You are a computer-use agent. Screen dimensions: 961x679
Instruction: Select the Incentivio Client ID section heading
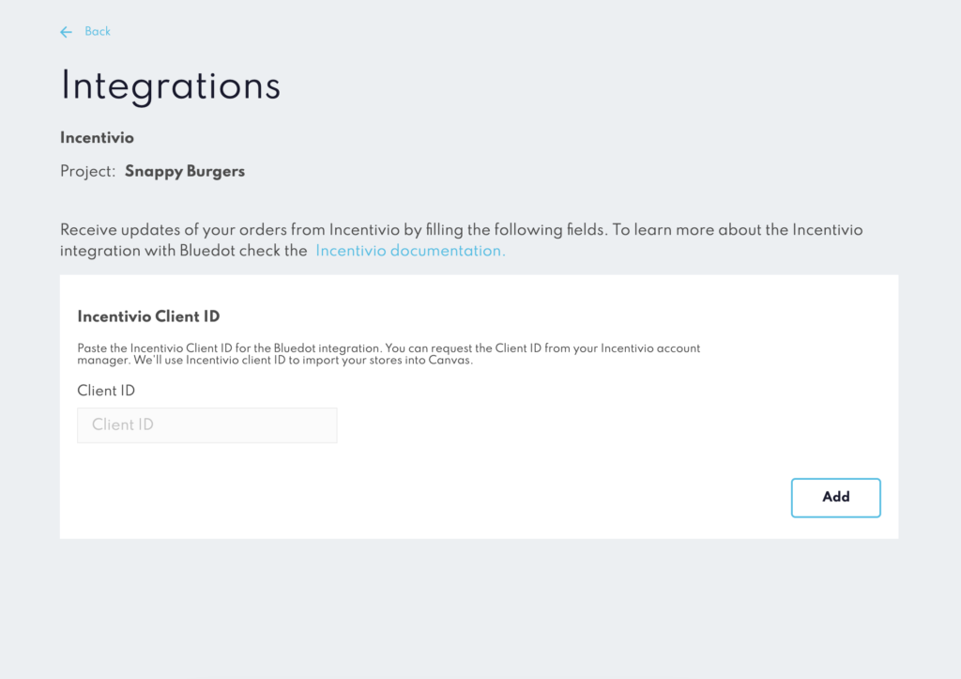(148, 316)
